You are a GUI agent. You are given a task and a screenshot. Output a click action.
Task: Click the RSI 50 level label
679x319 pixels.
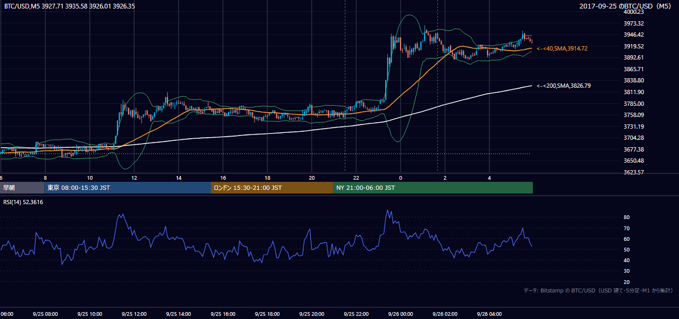626,249
